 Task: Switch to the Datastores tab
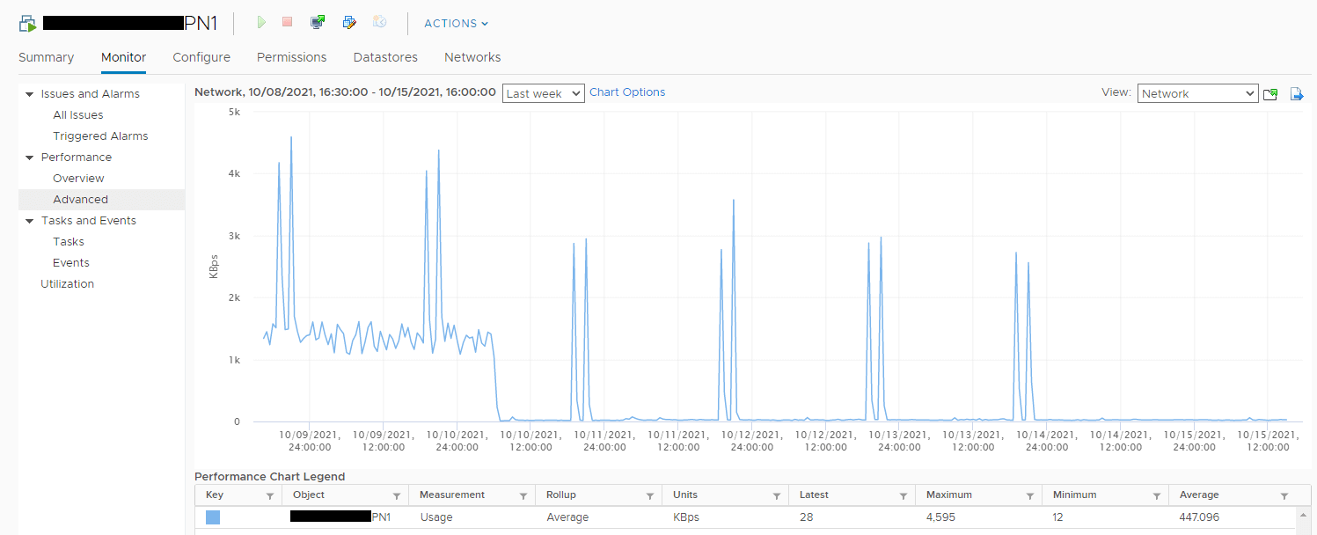pos(385,57)
